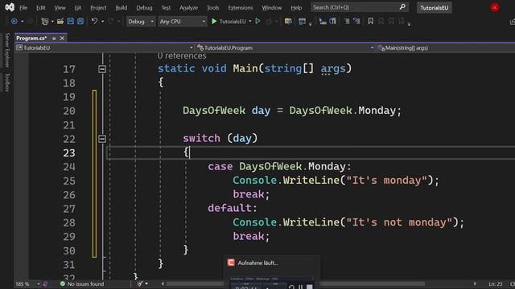Open the Help menu

click(x=296, y=7)
